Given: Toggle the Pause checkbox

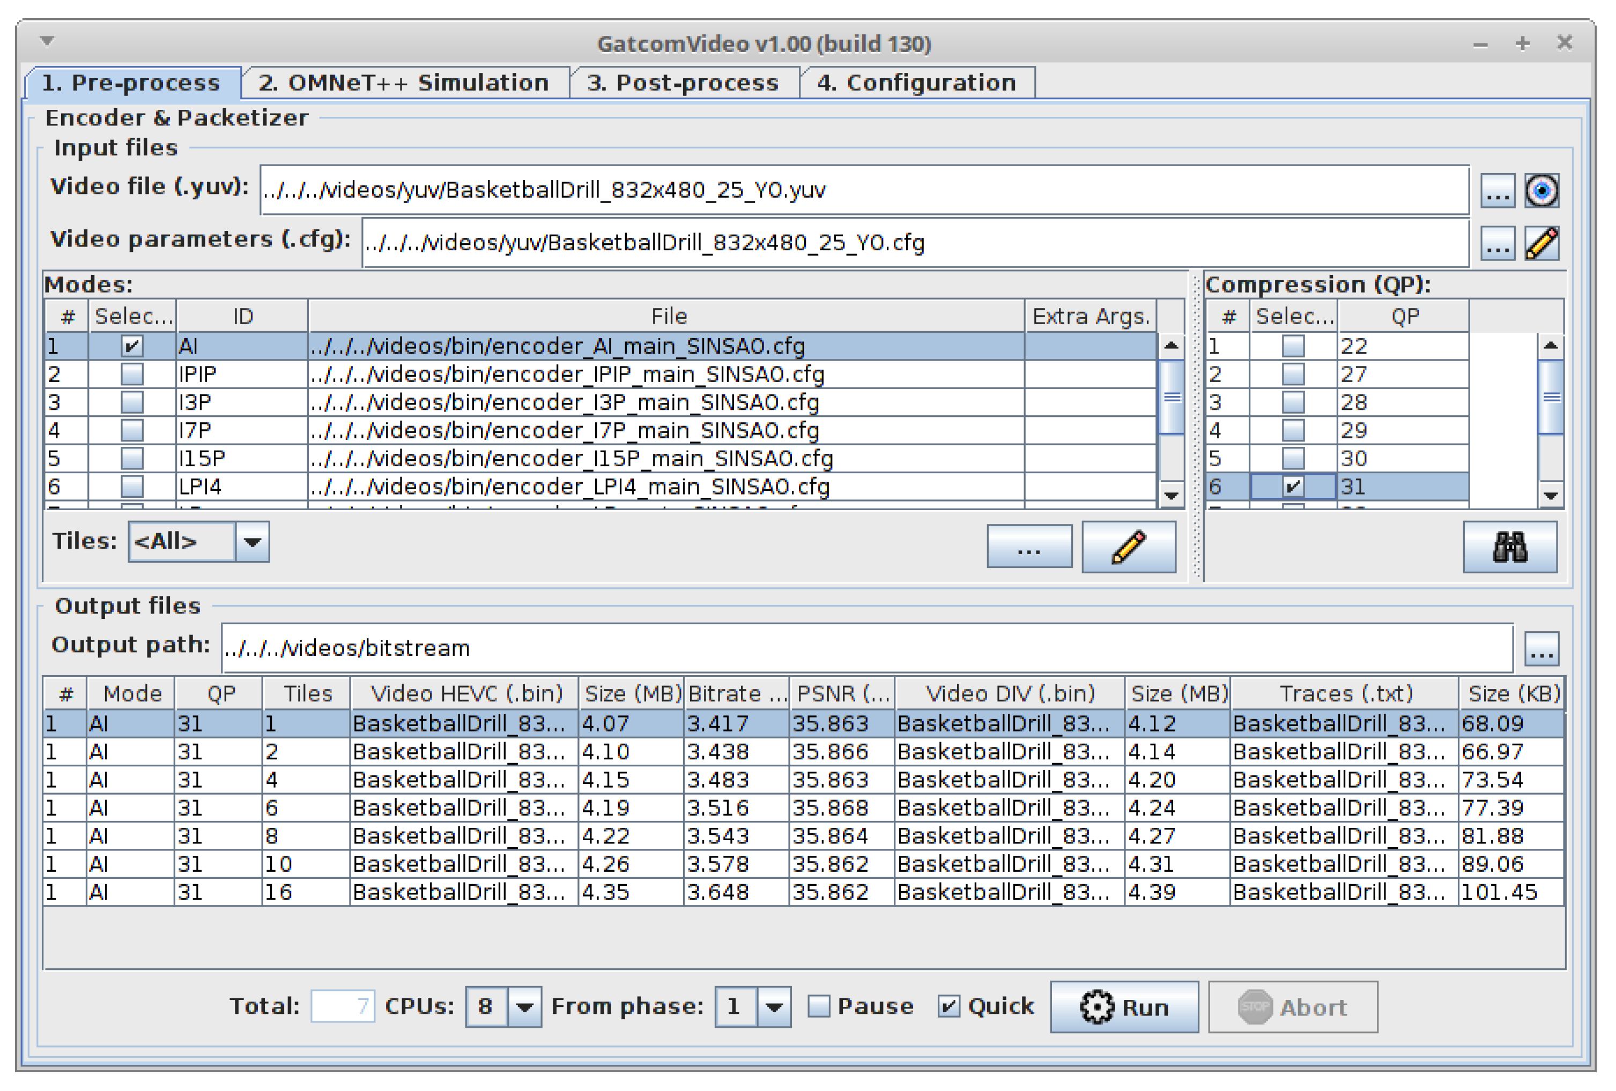Looking at the screenshot, I should point(819,1006).
